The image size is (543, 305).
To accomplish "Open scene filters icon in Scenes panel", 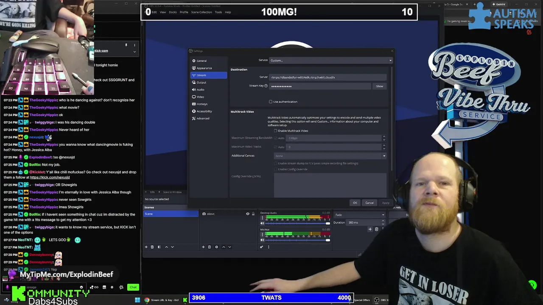I will point(159,247).
